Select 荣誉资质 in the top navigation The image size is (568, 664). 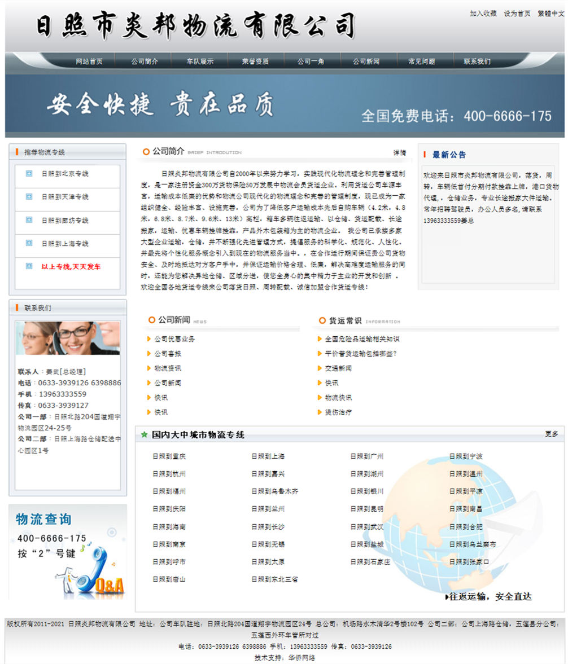pos(255,61)
